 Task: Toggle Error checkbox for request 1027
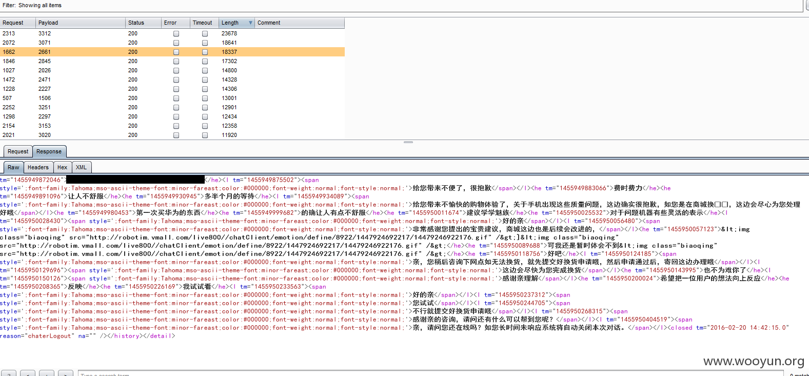[176, 70]
